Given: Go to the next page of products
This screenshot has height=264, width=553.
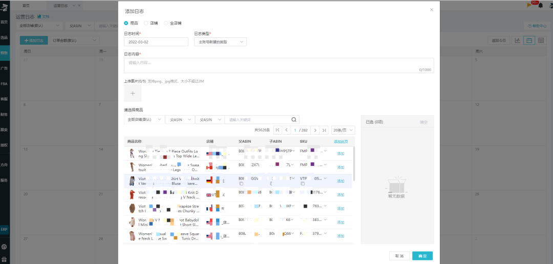Looking at the screenshot, I should click(315, 130).
